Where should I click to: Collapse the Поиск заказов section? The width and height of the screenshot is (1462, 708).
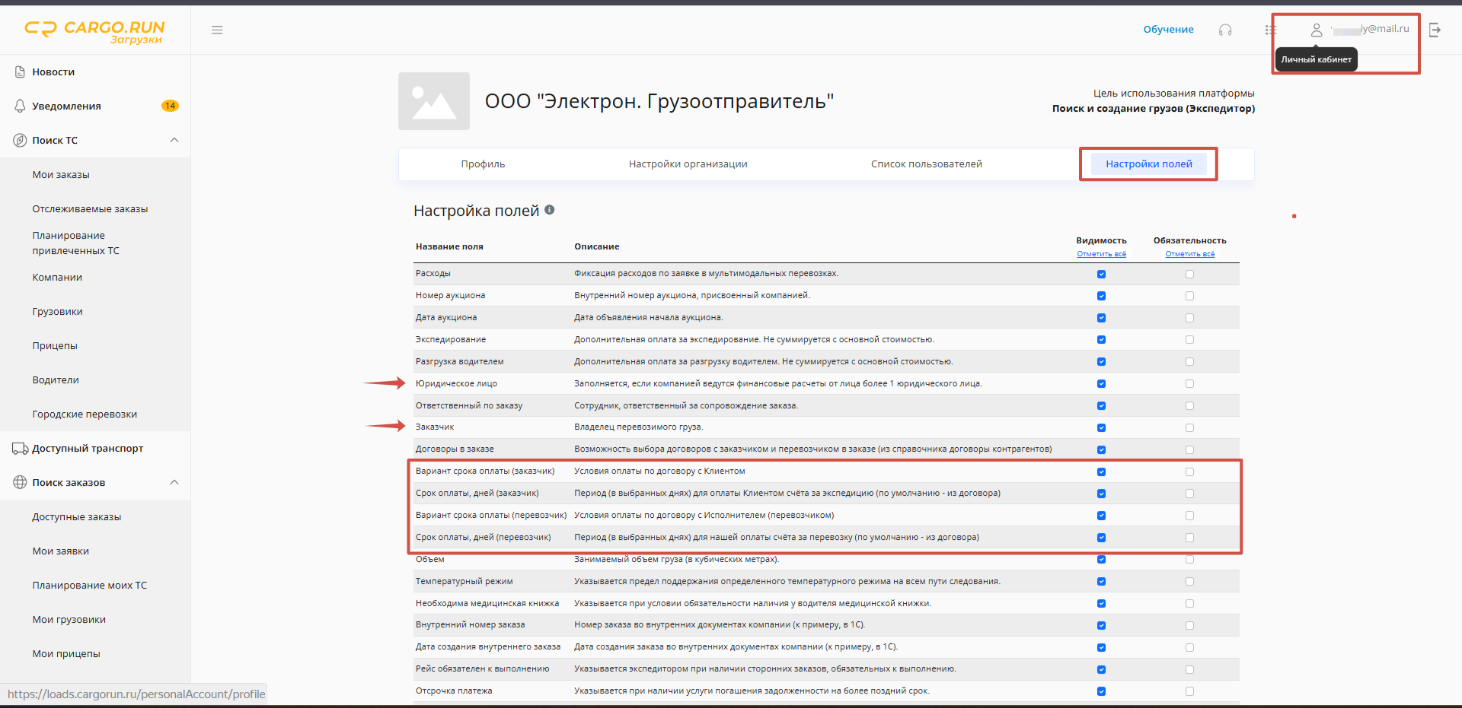coord(174,482)
